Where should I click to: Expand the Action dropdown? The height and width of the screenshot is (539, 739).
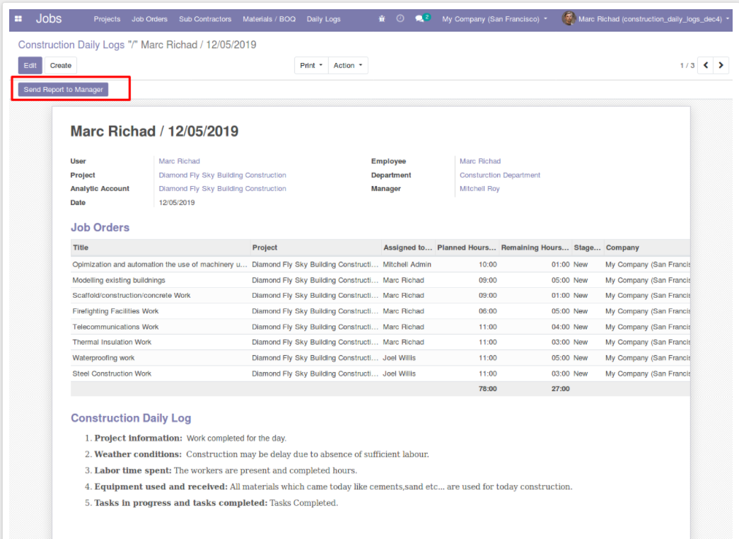(348, 66)
